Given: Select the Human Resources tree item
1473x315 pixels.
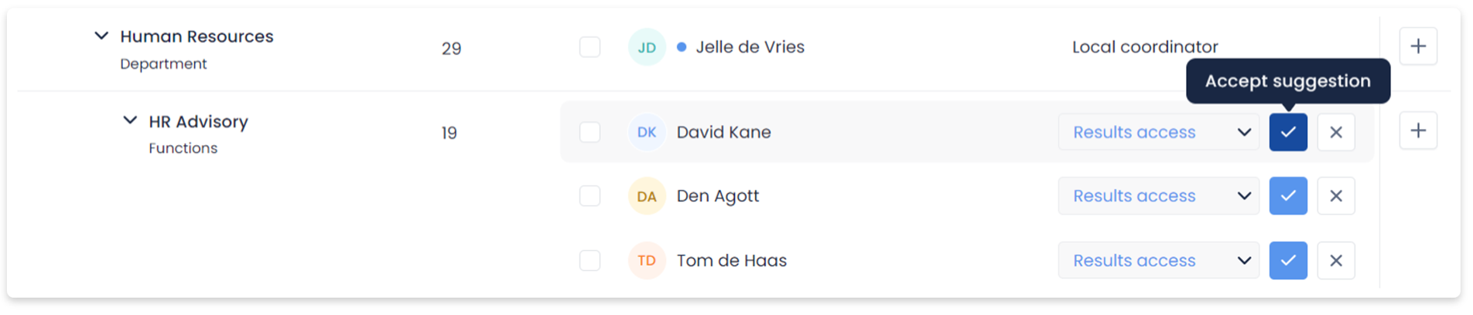Looking at the screenshot, I should [197, 36].
